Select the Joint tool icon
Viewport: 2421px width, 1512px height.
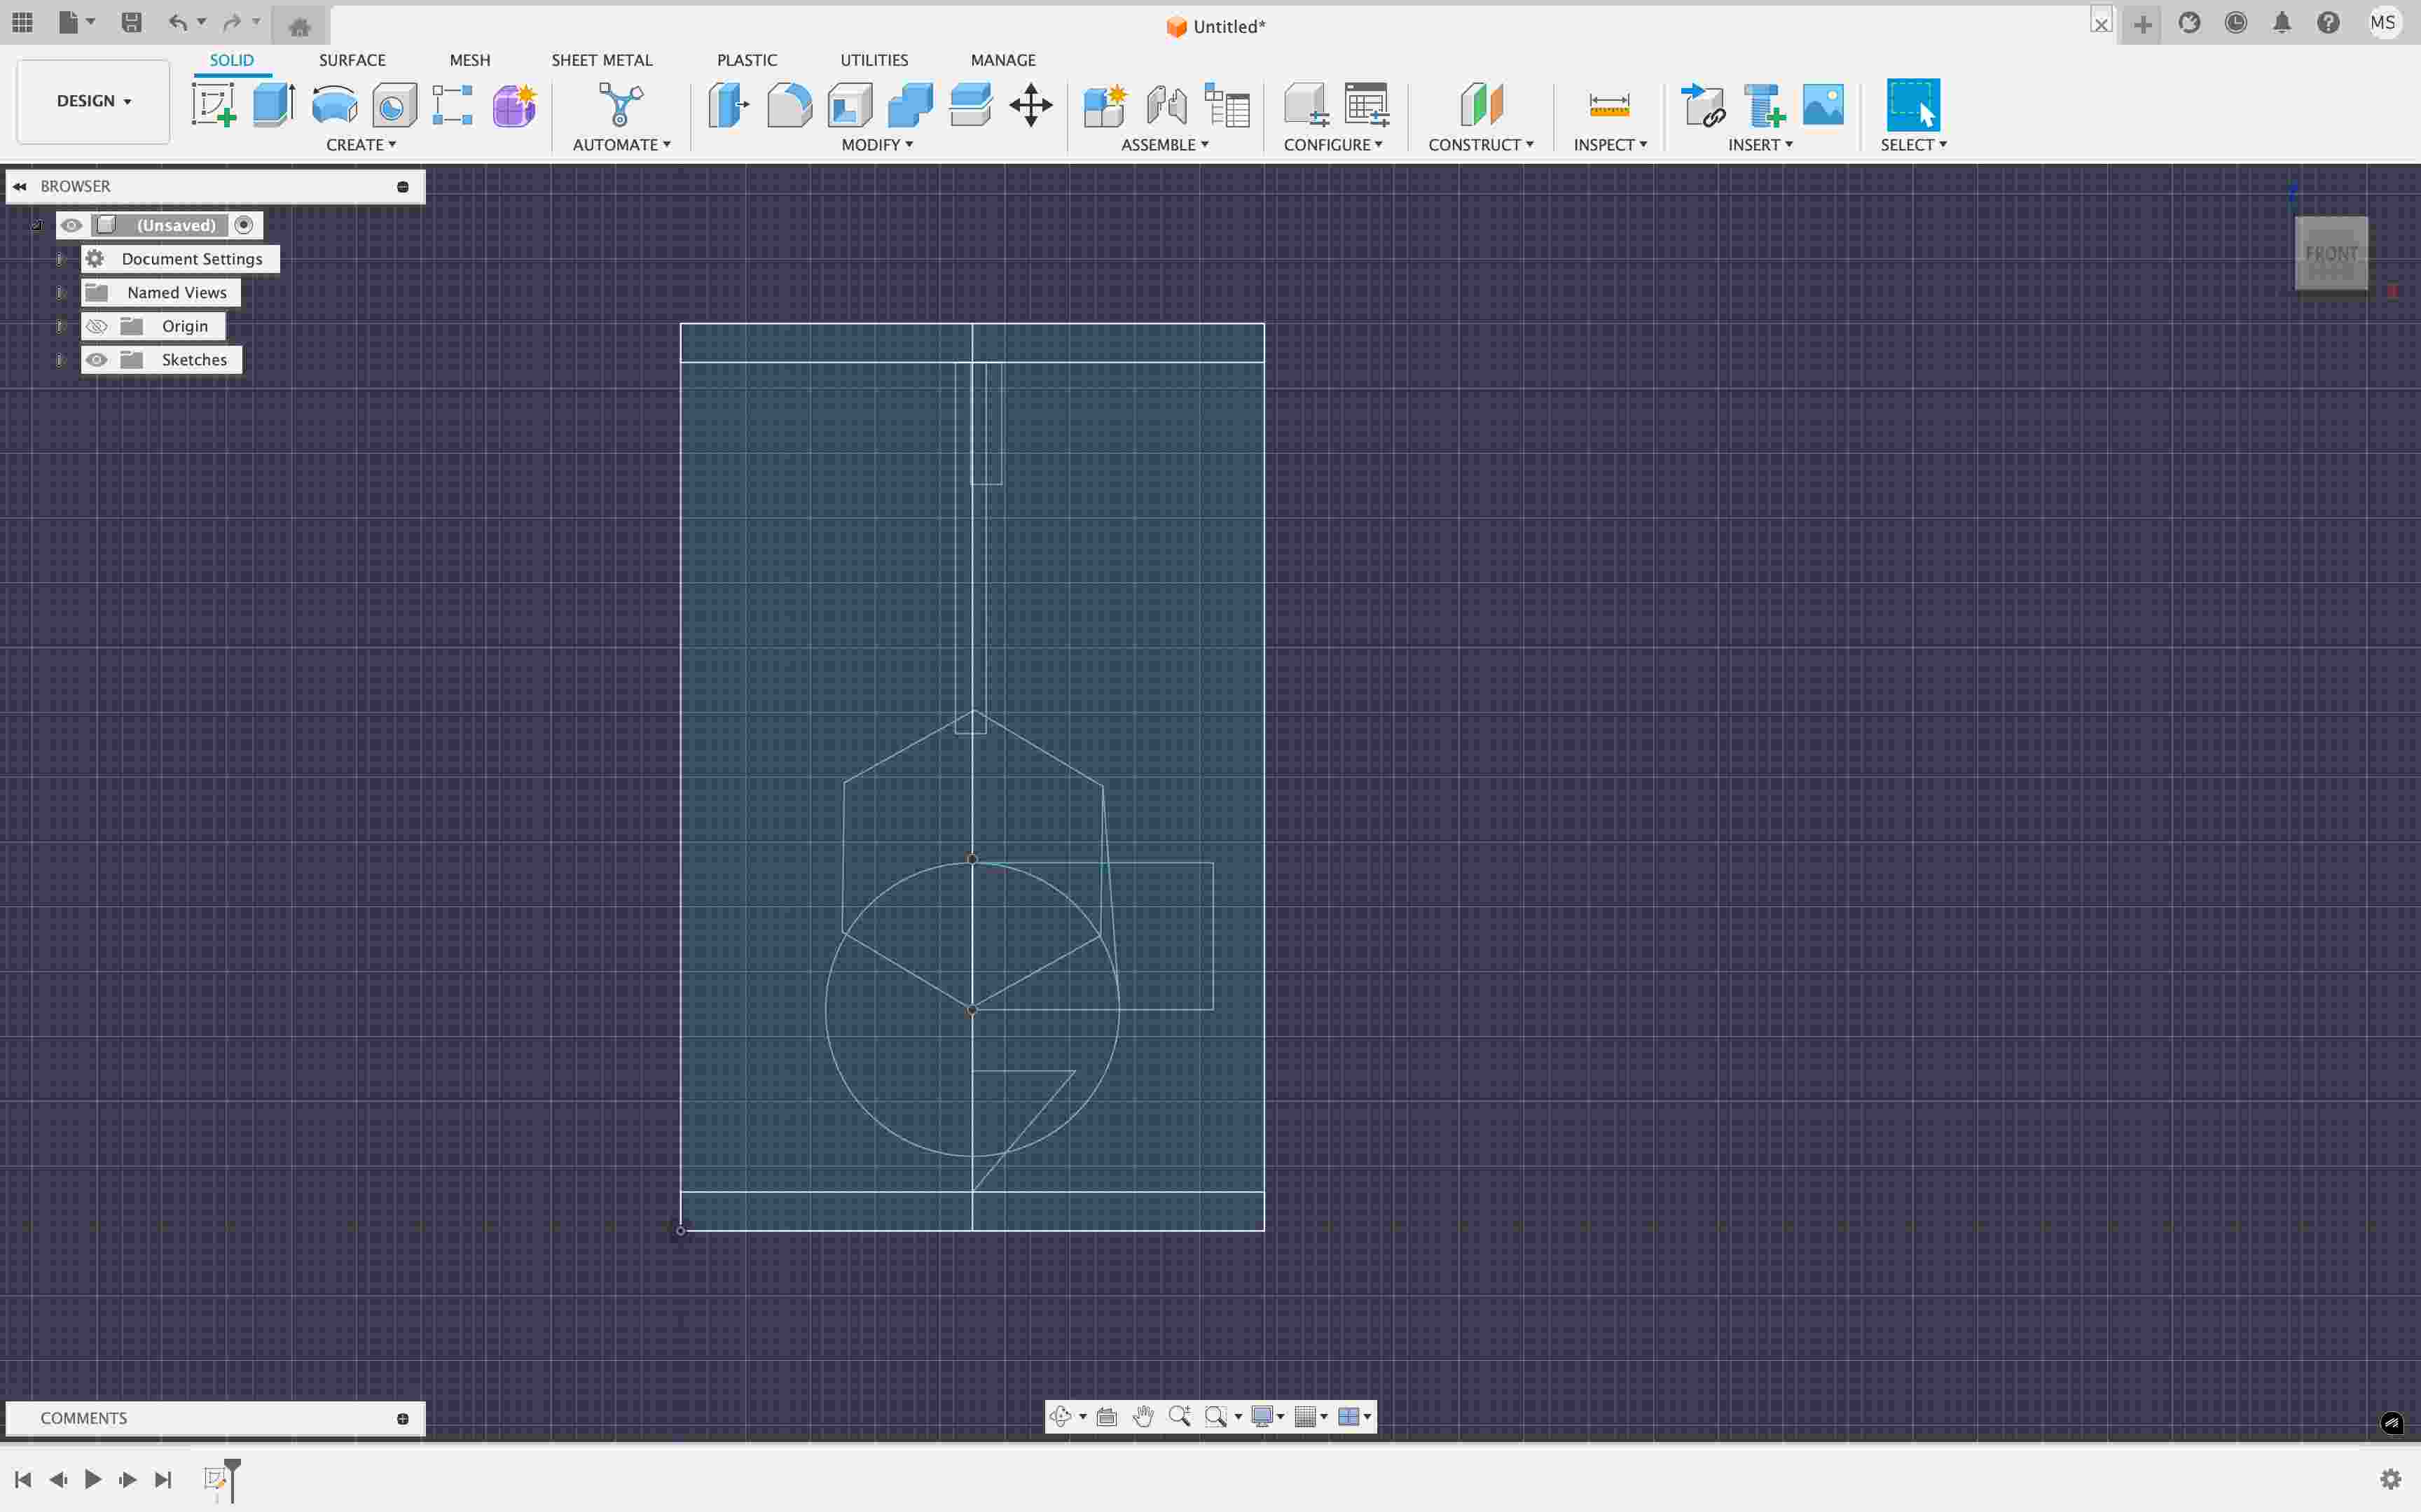pos(1166,104)
